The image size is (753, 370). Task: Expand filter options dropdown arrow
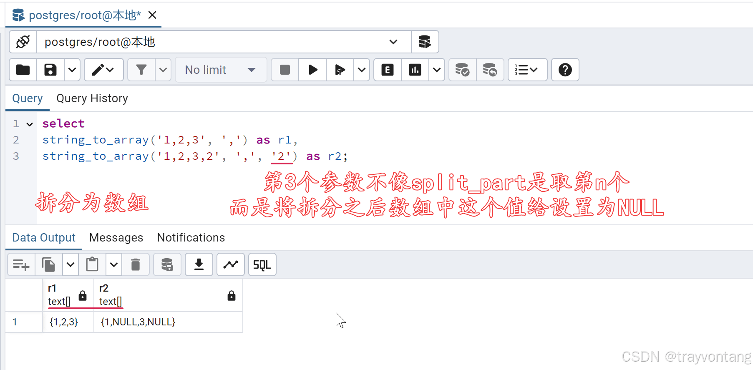pos(163,70)
